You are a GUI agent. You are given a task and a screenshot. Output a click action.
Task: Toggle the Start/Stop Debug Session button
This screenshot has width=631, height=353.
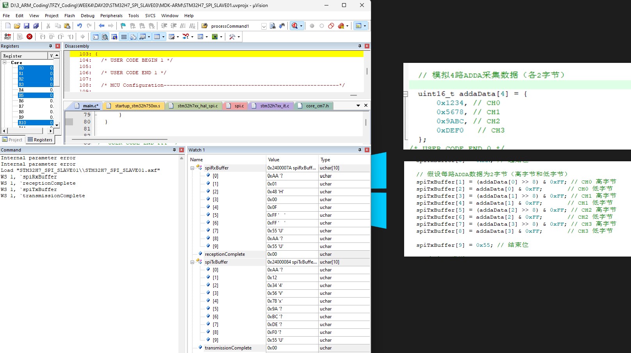click(x=295, y=26)
